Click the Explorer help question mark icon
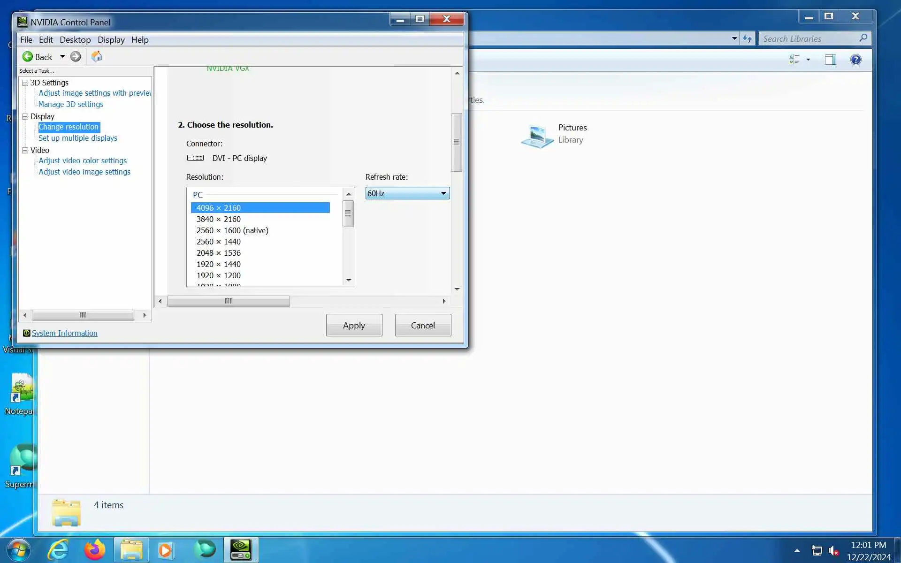Viewport: 901px width, 563px height. point(855,60)
